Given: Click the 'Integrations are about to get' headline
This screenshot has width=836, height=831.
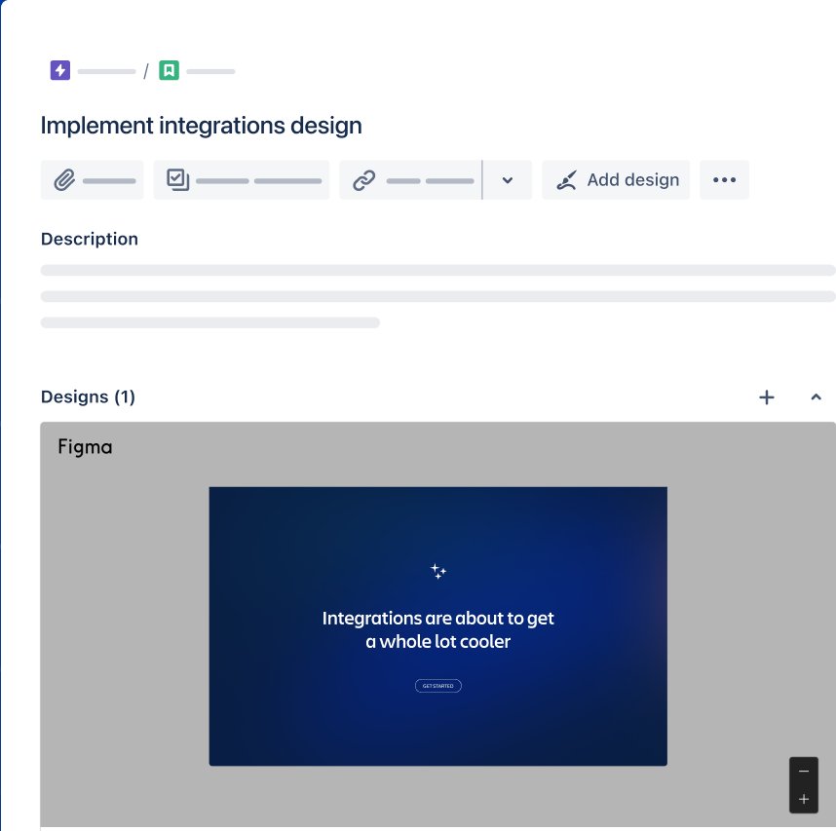Looking at the screenshot, I should click(x=438, y=619).
